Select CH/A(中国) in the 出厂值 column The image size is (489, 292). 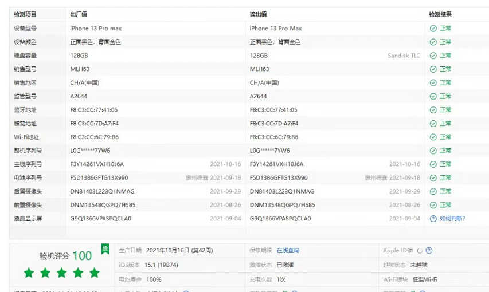click(x=85, y=82)
